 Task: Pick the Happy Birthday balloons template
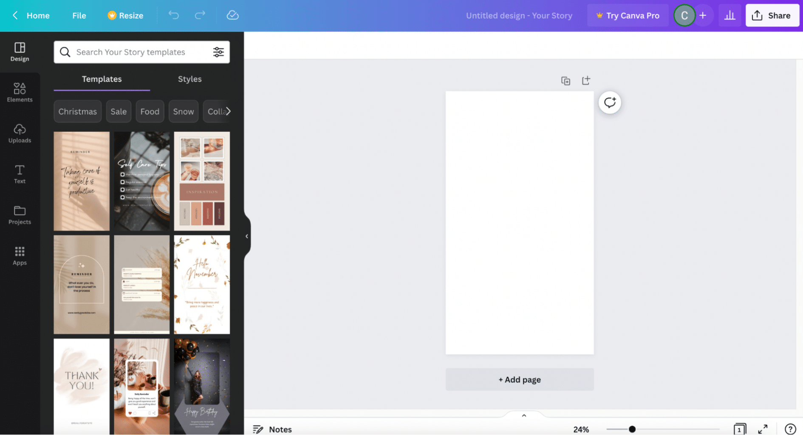(x=202, y=387)
